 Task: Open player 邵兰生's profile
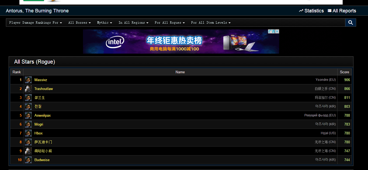click(40, 98)
